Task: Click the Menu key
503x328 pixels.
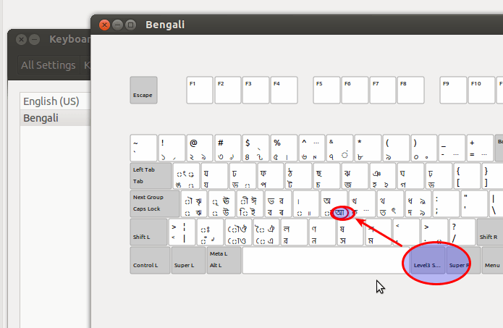Action: (x=492, y=260)
